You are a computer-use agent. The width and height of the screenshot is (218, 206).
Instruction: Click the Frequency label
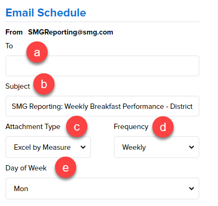(x=131, y=127)
